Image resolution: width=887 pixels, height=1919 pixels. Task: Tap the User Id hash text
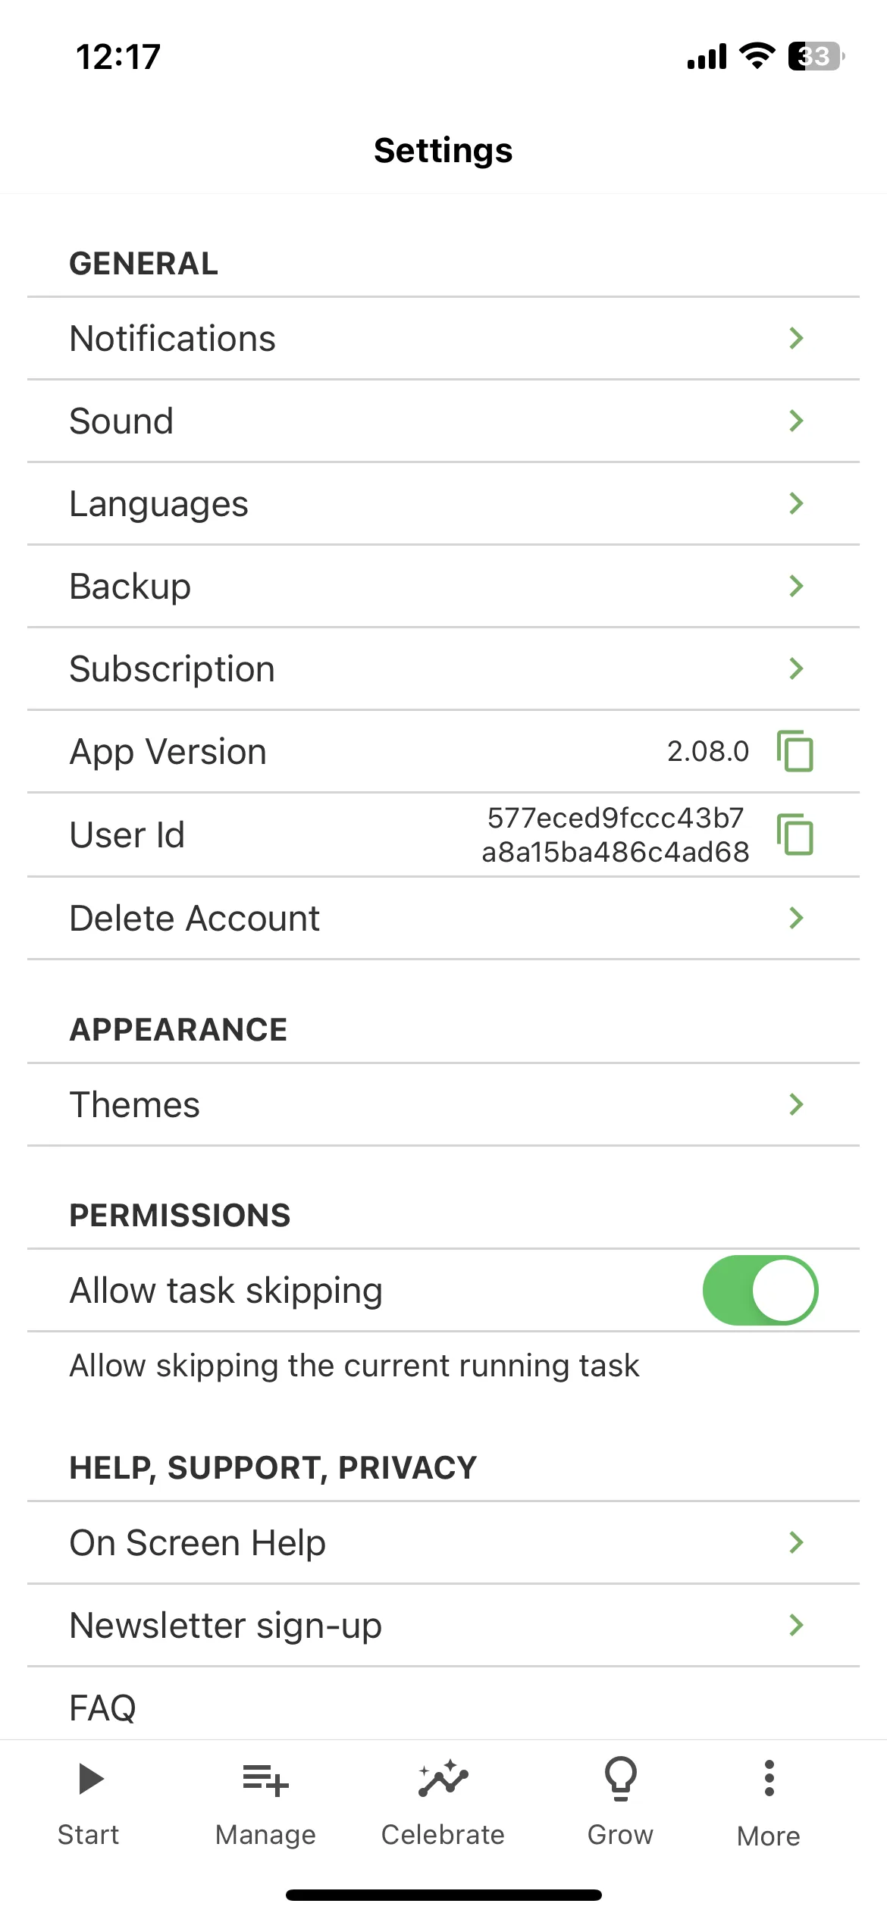(x=616, y=835)
